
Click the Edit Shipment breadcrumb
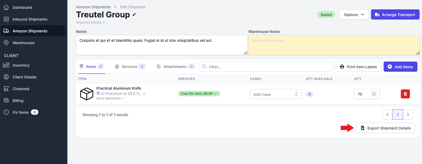133,7
